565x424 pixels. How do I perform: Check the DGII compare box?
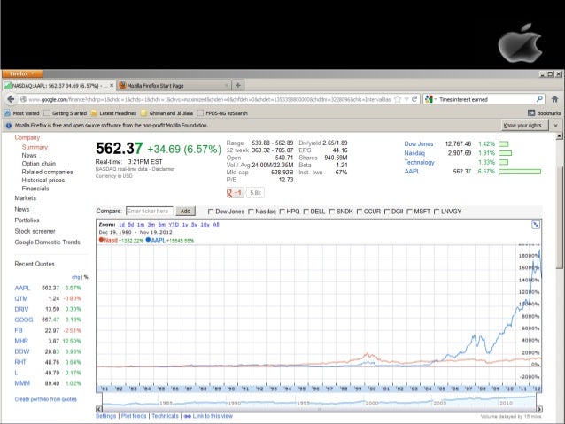pos(387,212)
